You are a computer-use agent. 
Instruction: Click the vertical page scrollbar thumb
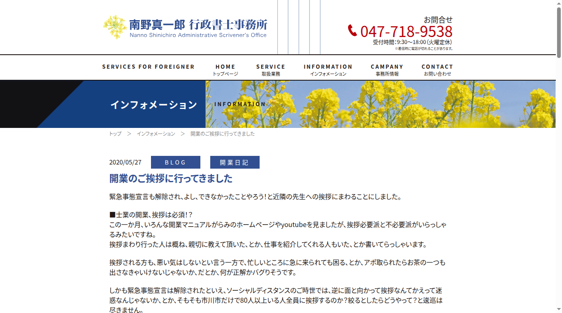point(559,31)
